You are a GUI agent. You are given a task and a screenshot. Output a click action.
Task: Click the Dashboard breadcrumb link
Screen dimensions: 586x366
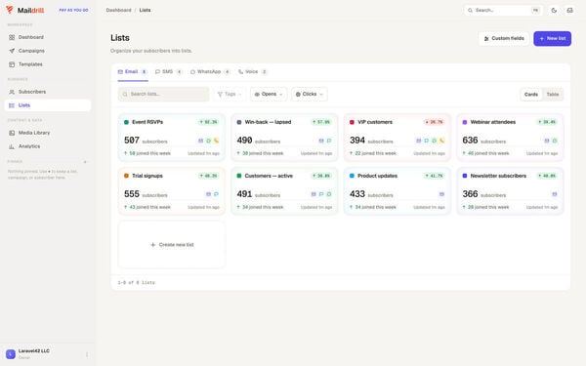coord(118,10)
